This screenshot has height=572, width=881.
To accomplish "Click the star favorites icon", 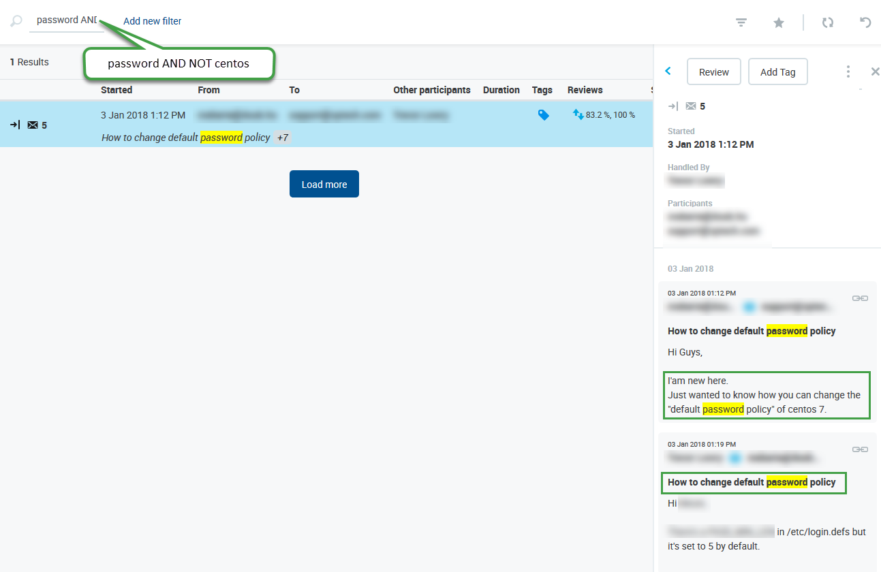I will point(779,22).
